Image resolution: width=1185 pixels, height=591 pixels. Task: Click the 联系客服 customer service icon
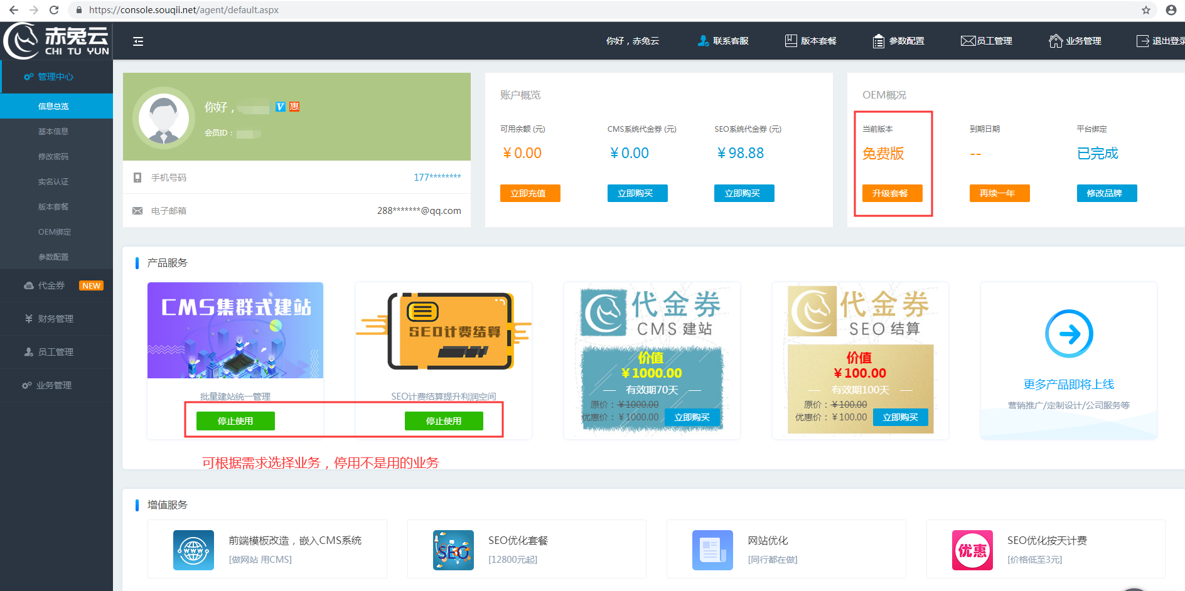pos(703,41)
